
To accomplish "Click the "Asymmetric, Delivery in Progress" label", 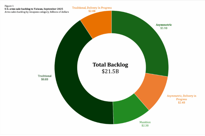I will tap(181, 97).
